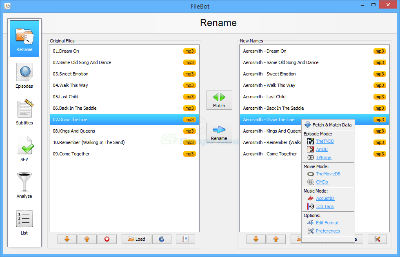Open Edit Format option

pos(327,223)
